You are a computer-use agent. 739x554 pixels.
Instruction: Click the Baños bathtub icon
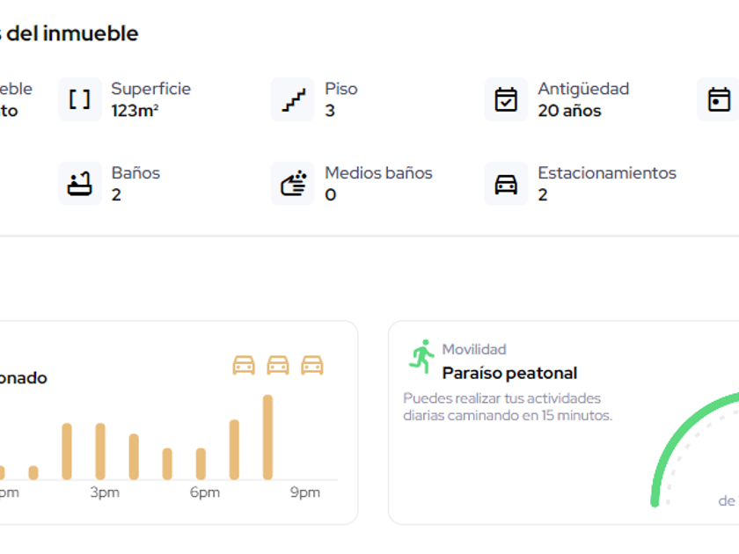click(x=80, y=184)
